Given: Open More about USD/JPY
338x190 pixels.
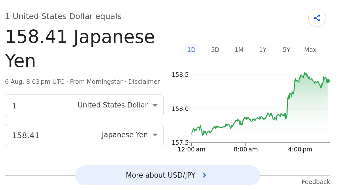Looking at the screenshot, I should tap(167, 175).
